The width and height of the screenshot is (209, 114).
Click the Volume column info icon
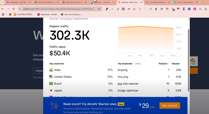tap(181, 63)
